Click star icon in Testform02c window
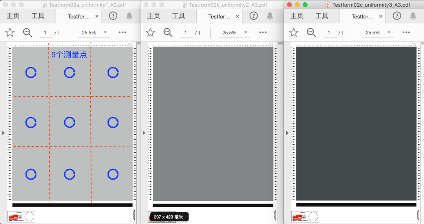Viewport: 424px width, 224px height. tap(294, 33)
